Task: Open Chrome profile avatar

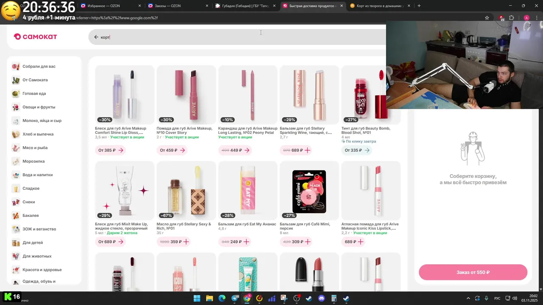Action: pyautogui.click(x=526, y=18)
